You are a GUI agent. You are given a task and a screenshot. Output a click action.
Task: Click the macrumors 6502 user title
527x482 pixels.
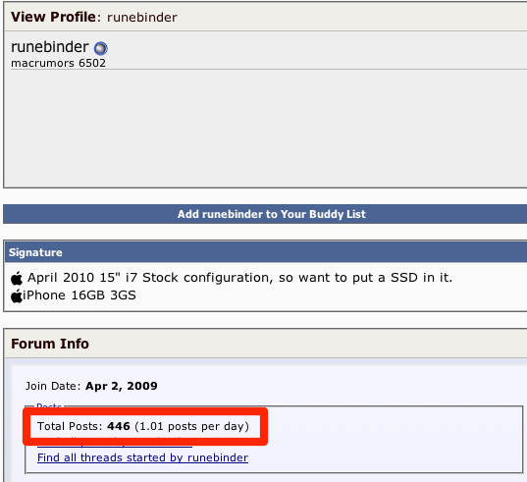[59, 63]
